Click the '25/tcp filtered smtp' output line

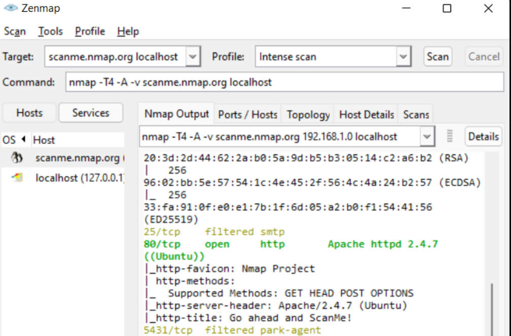(x=214, y=232)
